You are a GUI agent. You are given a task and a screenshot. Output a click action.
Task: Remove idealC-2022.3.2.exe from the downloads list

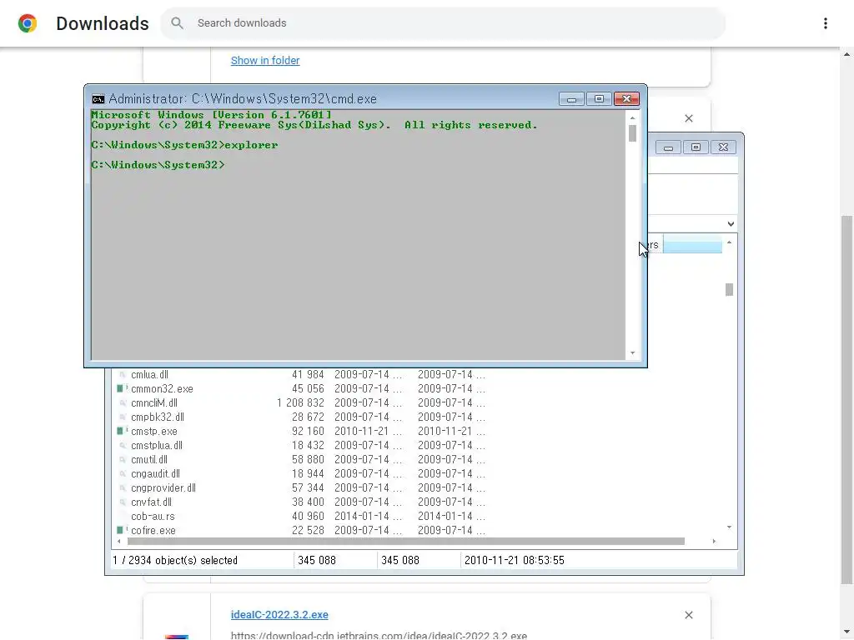point(688,615)
